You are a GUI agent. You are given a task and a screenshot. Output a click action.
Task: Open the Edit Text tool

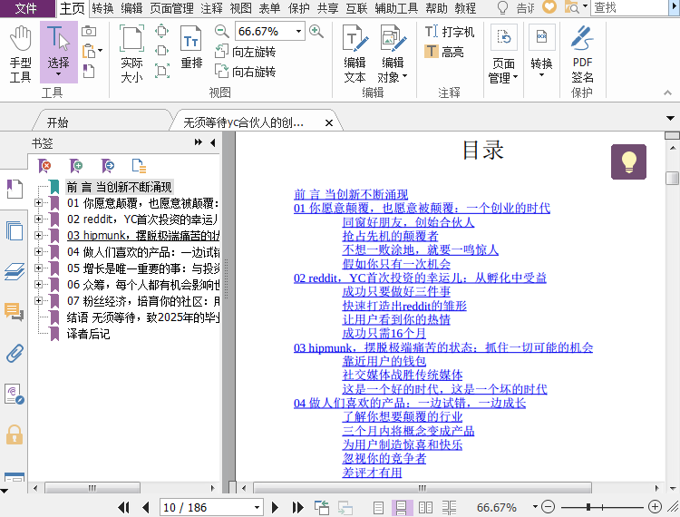(355, 54)
